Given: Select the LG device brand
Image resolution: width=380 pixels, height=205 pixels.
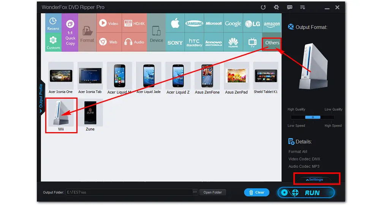Looking at the screenshot, I should [x=252, y=23].
